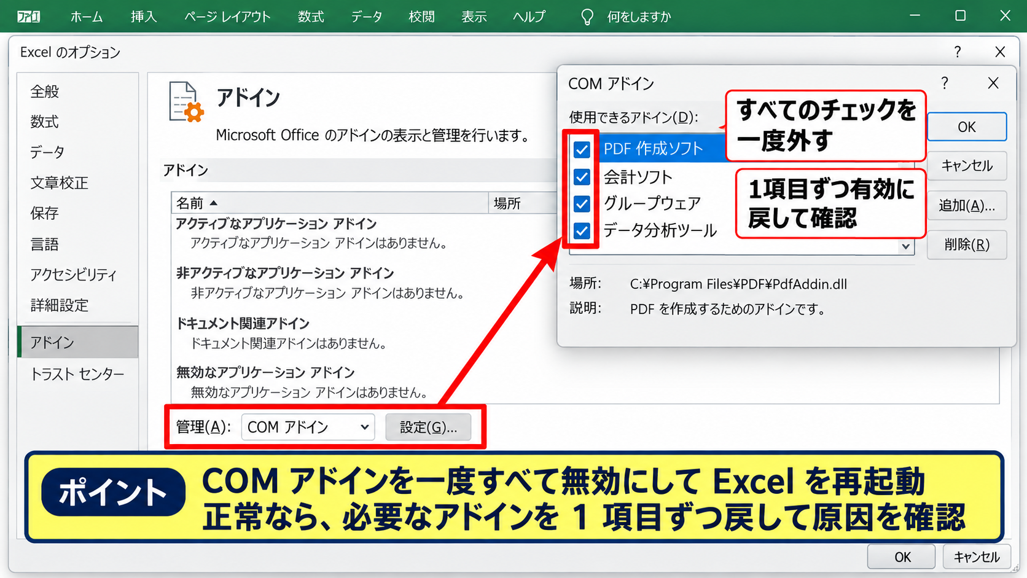Close the COM アドイン dialog

[993, 83]
